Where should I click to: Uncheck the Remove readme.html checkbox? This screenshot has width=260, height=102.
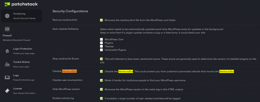(x=102, y=20)
